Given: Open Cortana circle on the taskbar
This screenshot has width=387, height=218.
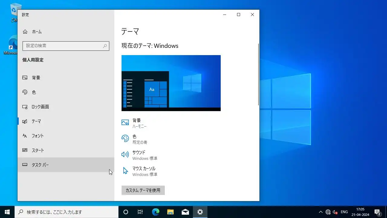Looking at the screenshot, I should pos(126,212).
